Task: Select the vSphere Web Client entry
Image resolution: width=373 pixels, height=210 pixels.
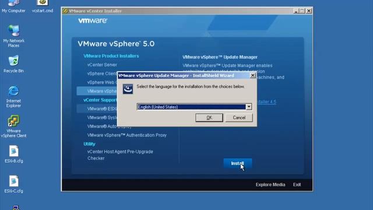Action: pos(102,82)
